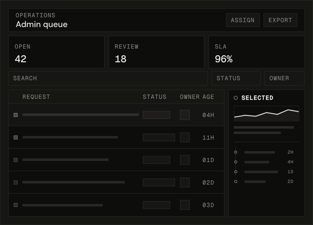Click the owner avatar in the 02D row
The image size is (313, 225).
click(x=185, y=182)
